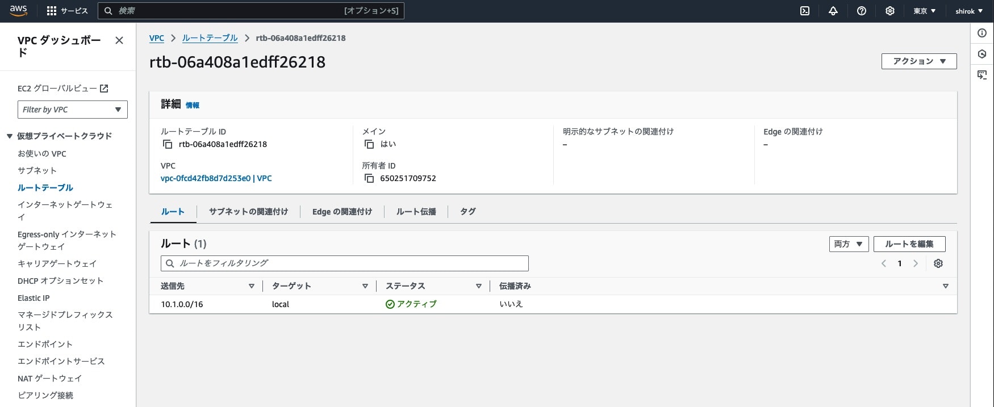Focus the top AWS search field
The height and width of the screenshot is (407, 994).
click(251, 11)
